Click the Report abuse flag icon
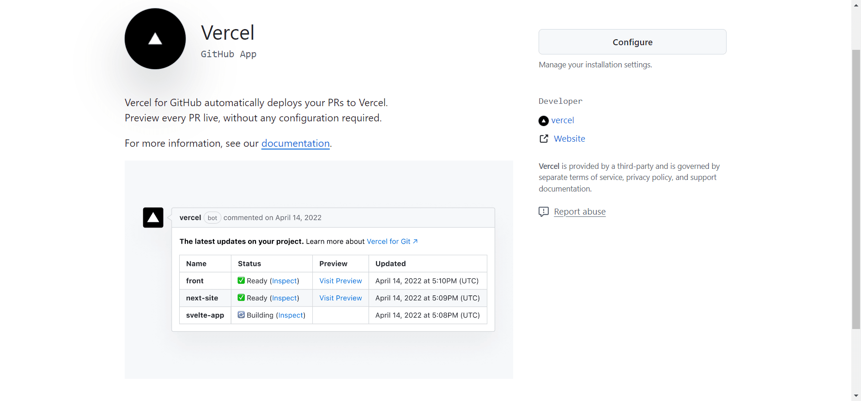Viewport: 861px width, 401px height. [544, 211]
